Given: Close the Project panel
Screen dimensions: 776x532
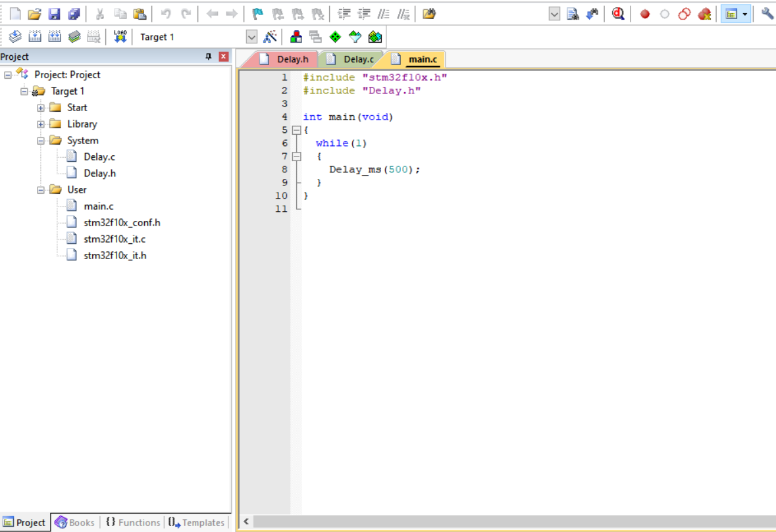Looking at the screenshot, I should click(x=224, y=57).
